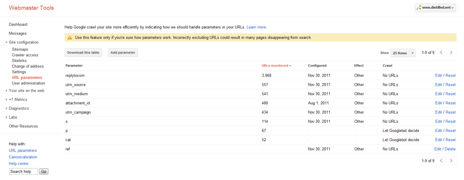Edit the ref parameter
Image resolution: width=464 pixels, height=180 pixels.
coord(438,149)
